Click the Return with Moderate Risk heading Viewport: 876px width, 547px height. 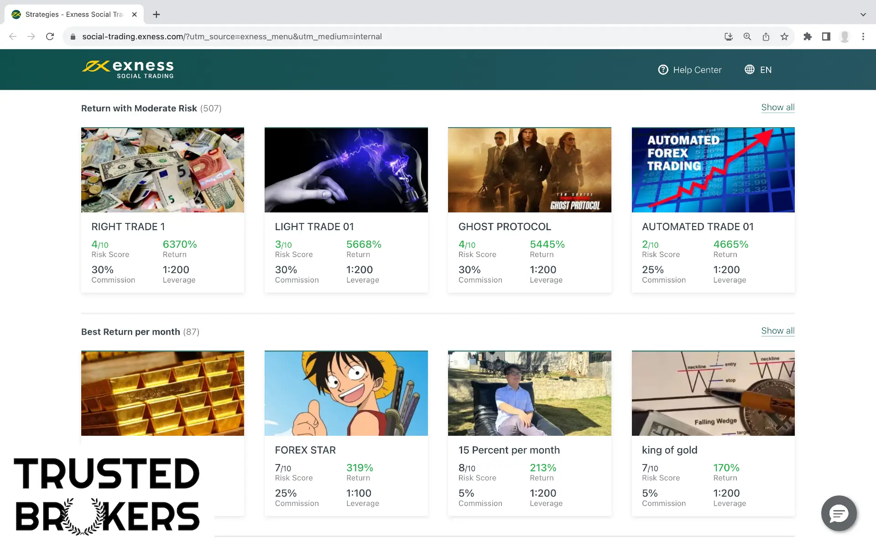[x=139, y=108]
